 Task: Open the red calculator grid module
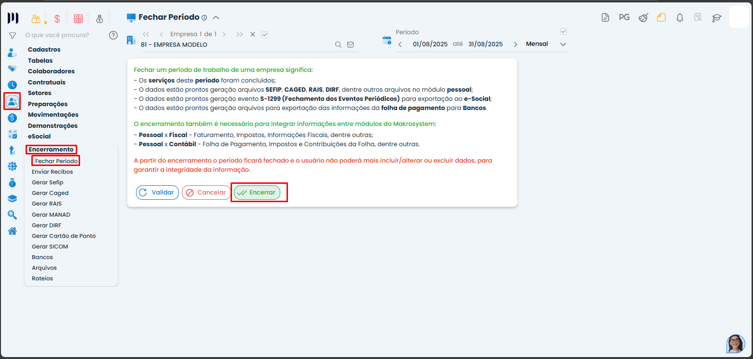pos(78,19)
